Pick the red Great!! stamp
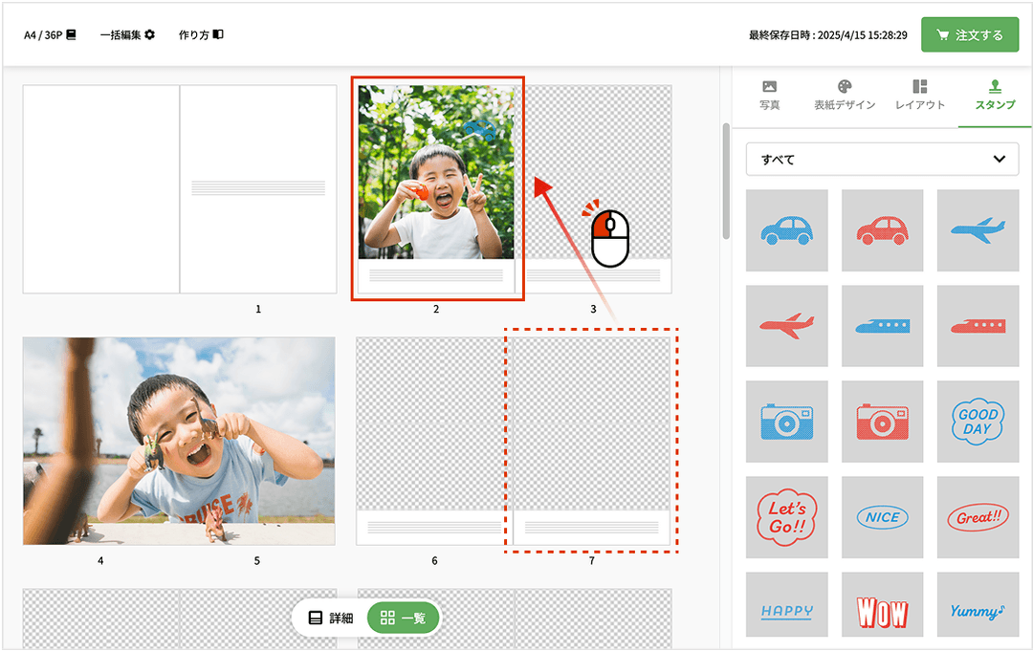This screenshot has width=1033, height=651. pos(978,517)
